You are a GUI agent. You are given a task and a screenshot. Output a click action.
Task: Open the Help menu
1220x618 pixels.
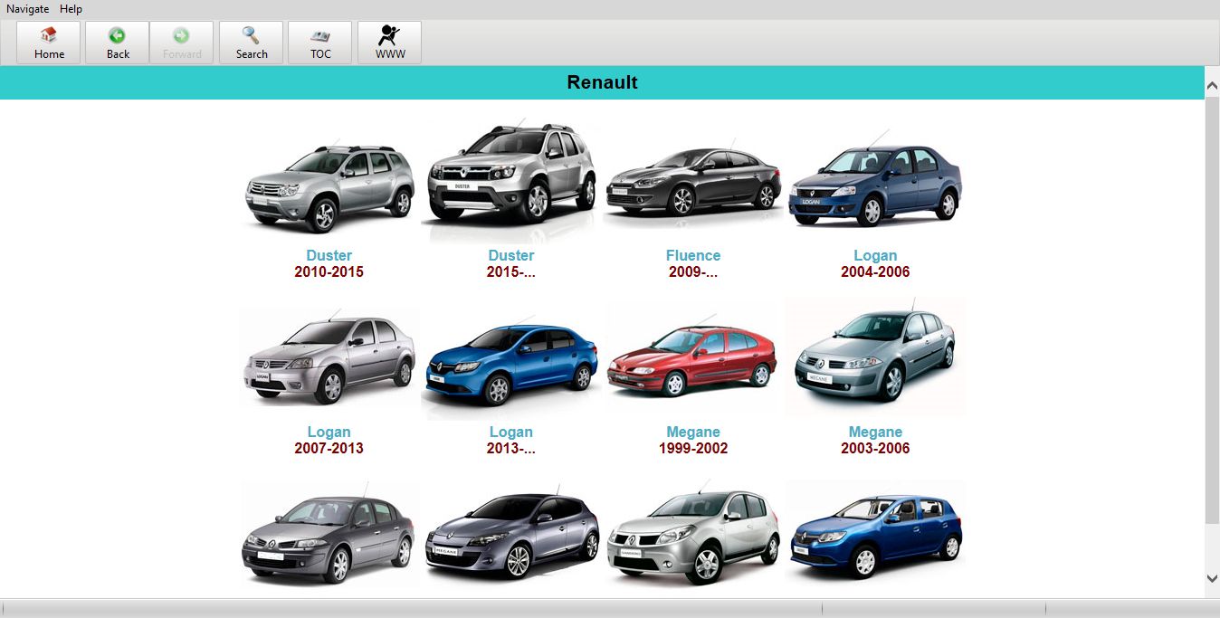tap(71, 9)
